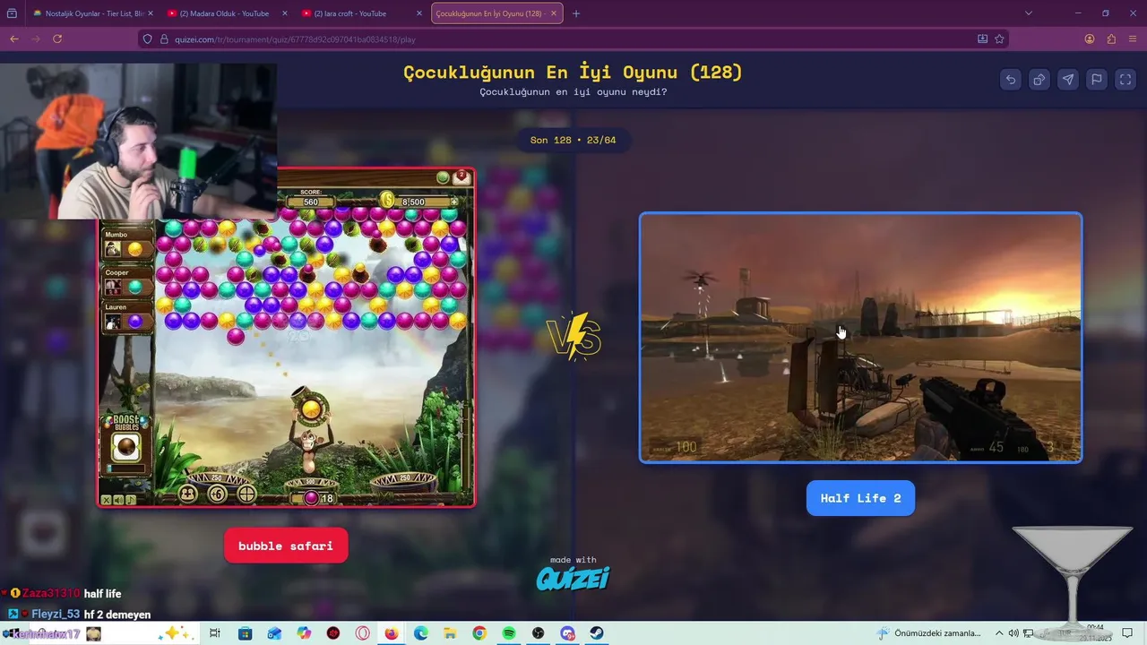Open Microsoft Edge from the taskbar
The width and height of the screenshot is (1147, 645).
(x=421, y=633)
